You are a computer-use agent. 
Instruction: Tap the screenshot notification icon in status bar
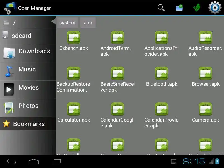coord(174,162)
